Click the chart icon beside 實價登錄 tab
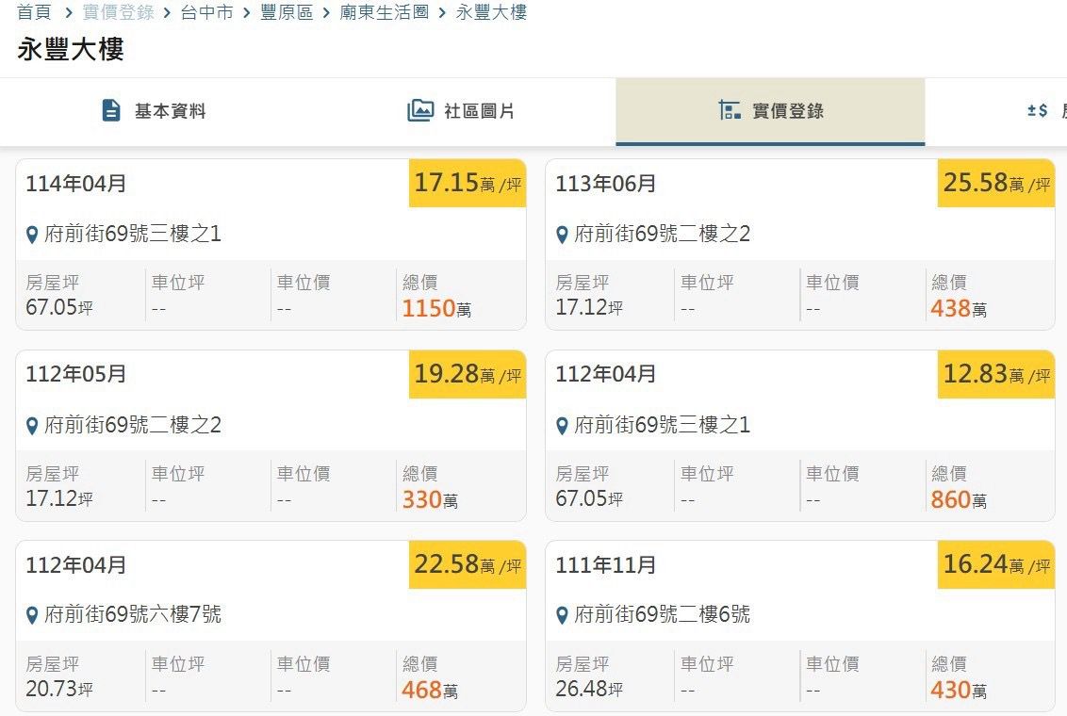Screen dimensions: 1067x716 point(729,111)
